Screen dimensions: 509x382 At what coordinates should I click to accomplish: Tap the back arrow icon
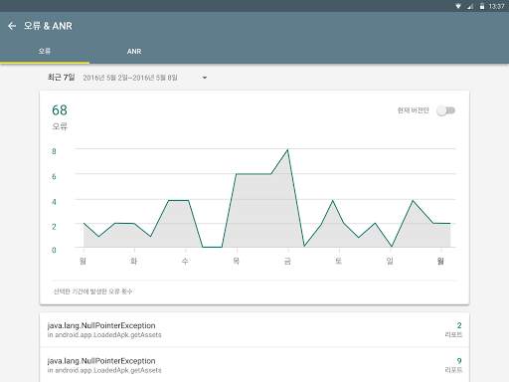[12, 26]
